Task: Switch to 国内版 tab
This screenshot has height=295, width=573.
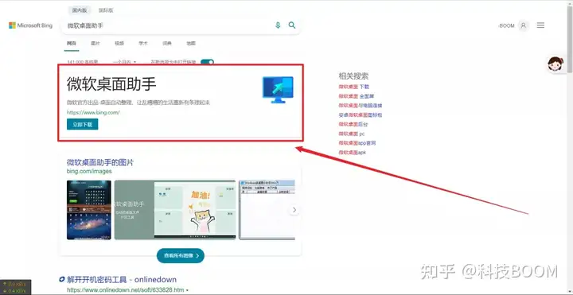Action: click(x=80, y=10)
